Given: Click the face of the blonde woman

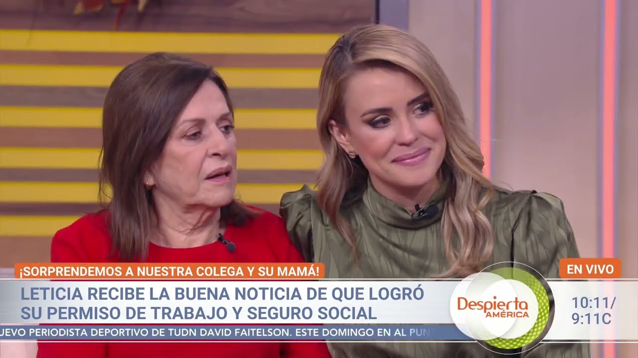Looking at the screenshot, I should point(395,129).
